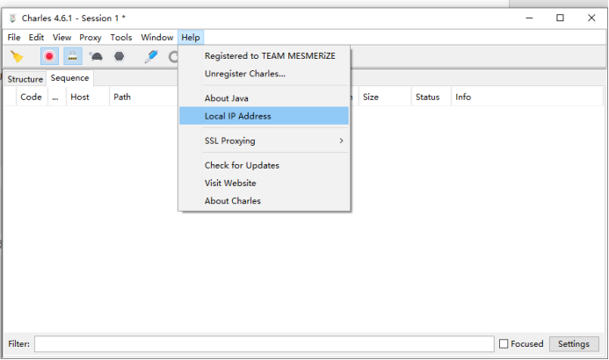This screenshot has height=360, width=609.
Task: Select the blue pen Compose icon
Action: (150, 57)
